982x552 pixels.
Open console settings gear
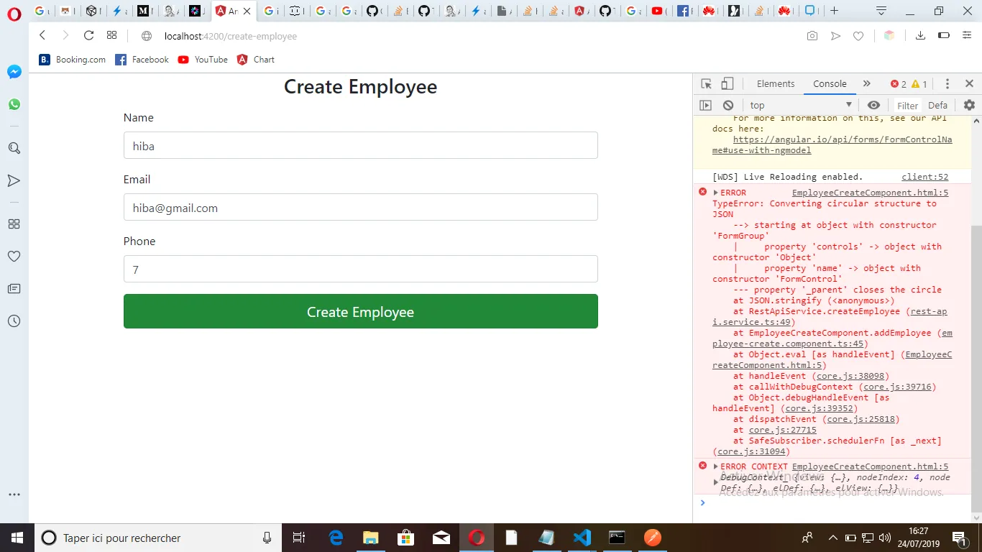click(969, 105)
